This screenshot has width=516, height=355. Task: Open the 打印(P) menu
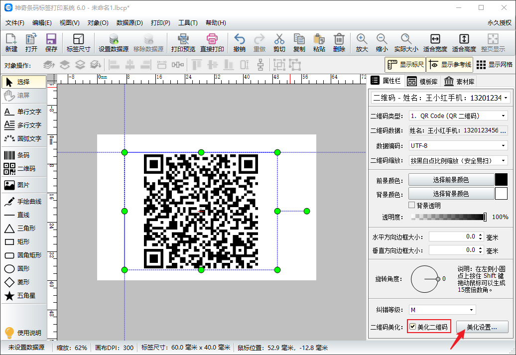tap(160, 23)
